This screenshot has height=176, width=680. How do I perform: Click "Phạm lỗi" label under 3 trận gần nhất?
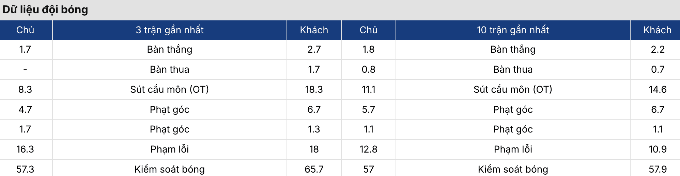[170, 149]
